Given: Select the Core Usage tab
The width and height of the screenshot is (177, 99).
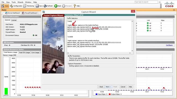Looking at the screenshot, I should click(x=35, y=53).
